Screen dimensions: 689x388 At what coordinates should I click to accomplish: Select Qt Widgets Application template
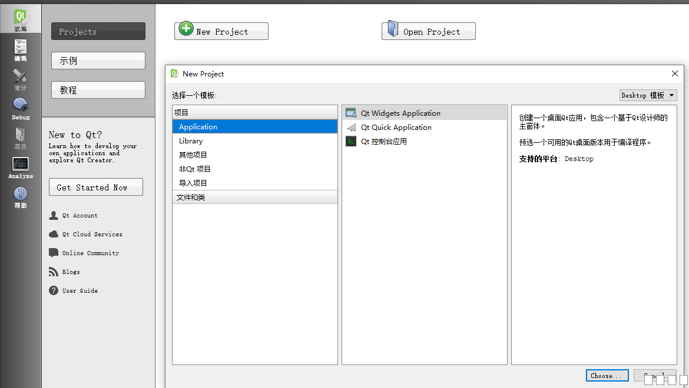[x=400, y=113]
